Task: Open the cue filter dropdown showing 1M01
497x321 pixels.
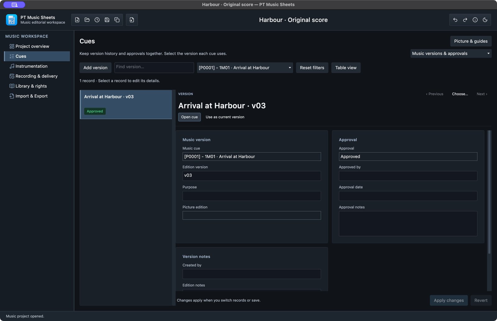Action: pyautogui.click(x=245, y=68)
